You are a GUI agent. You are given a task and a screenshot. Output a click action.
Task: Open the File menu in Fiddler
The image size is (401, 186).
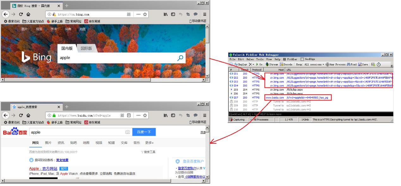click(232, 59)
